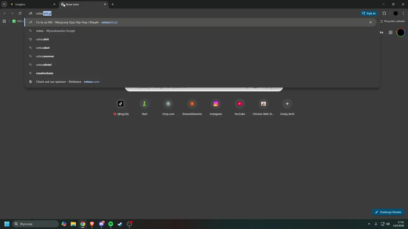Pick the cotozahit history suggestion
The height and width of the screenshot is (229, 408).
pos(202,39)
